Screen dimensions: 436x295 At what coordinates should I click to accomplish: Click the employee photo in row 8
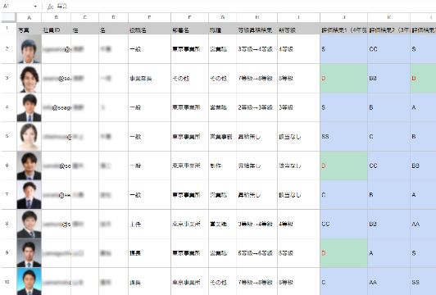(x=29, y=224)
